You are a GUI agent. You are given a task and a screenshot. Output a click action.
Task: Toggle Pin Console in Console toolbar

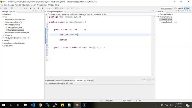point(142,80)
